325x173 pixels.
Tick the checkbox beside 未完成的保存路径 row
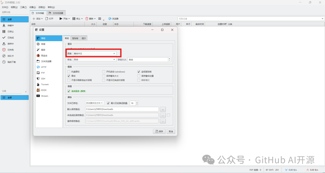[169, 115]
